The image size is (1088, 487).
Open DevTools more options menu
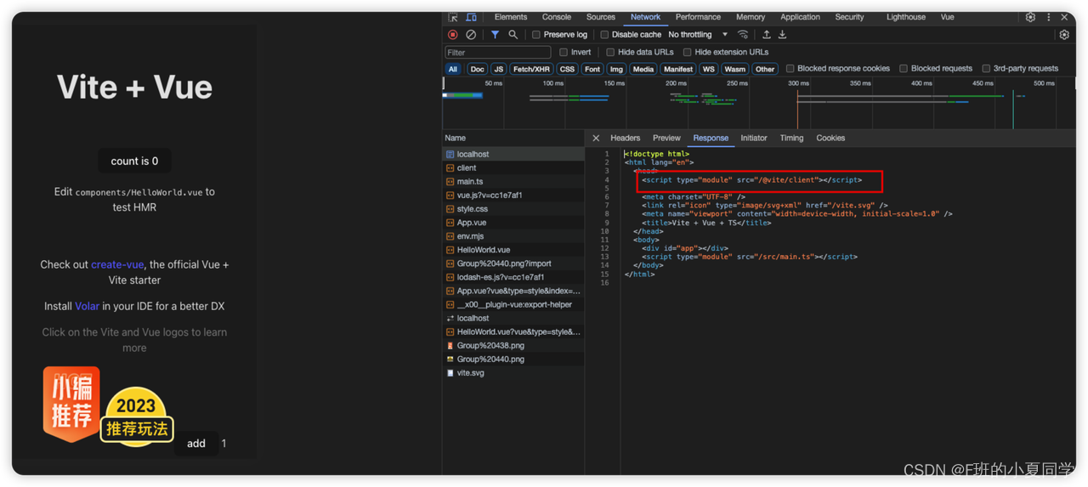coord(1049,17)
